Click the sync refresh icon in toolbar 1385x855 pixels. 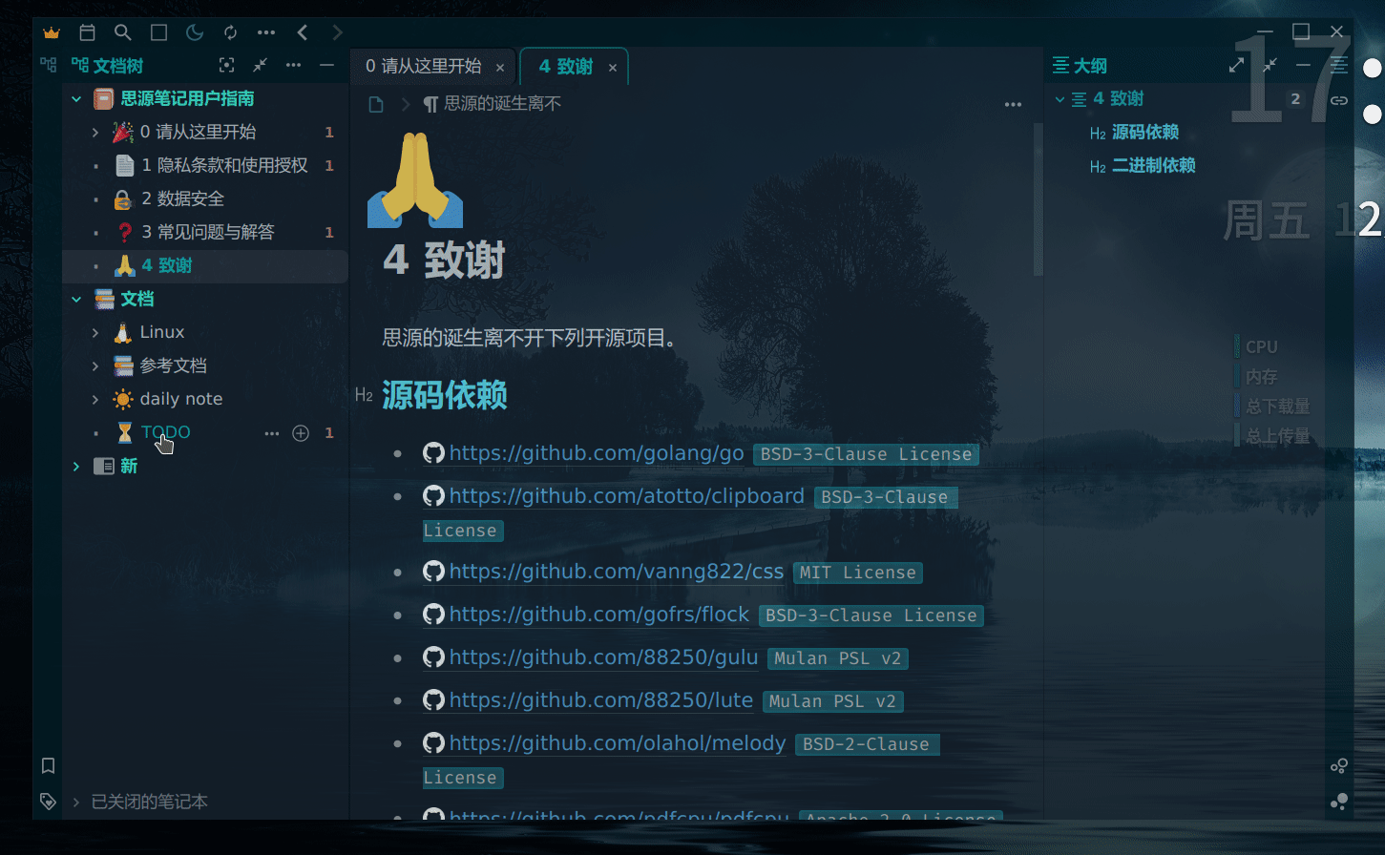tap(230, 32)
